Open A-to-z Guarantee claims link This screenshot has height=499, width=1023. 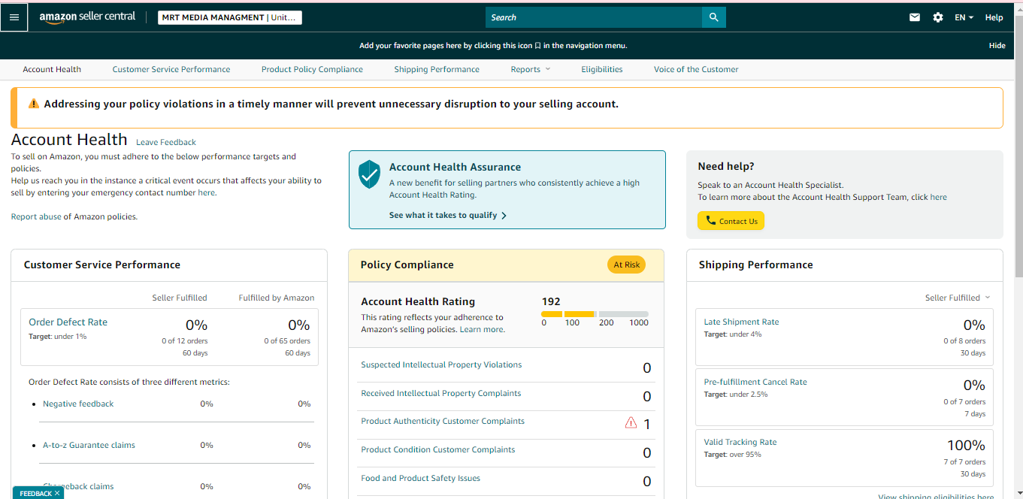89,445
